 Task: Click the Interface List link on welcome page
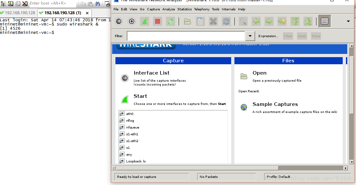coord(151,73)
